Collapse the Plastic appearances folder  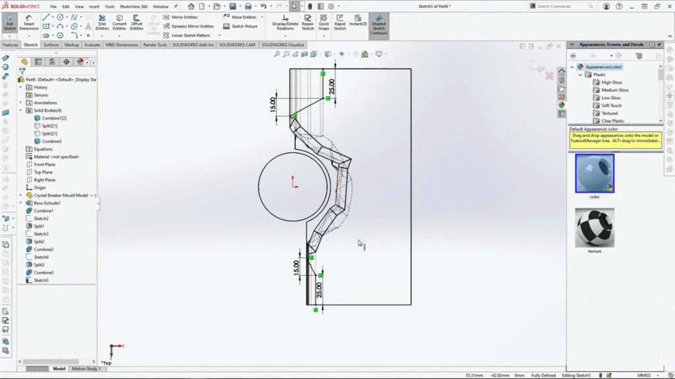click(581, 75)
